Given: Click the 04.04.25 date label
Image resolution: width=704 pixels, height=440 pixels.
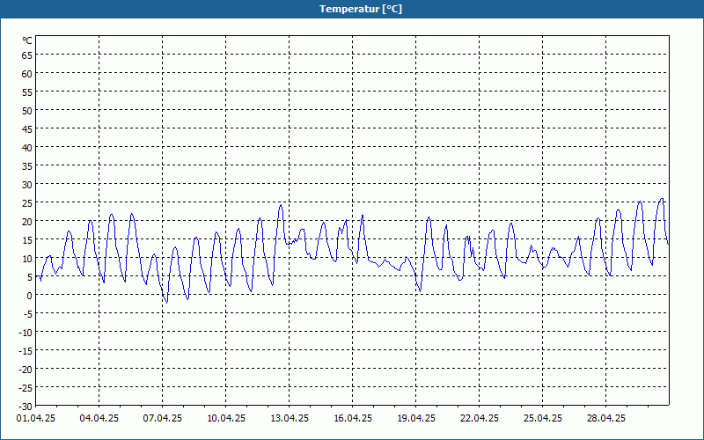Looking at the screenshot, I should [x=99, y=419].
